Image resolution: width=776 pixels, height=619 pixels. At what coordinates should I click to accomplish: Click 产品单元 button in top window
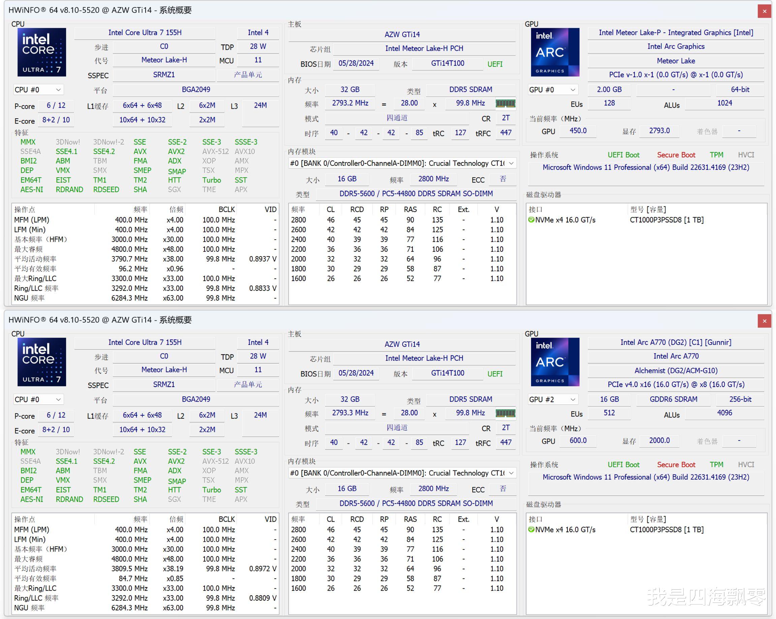[248, 75]
